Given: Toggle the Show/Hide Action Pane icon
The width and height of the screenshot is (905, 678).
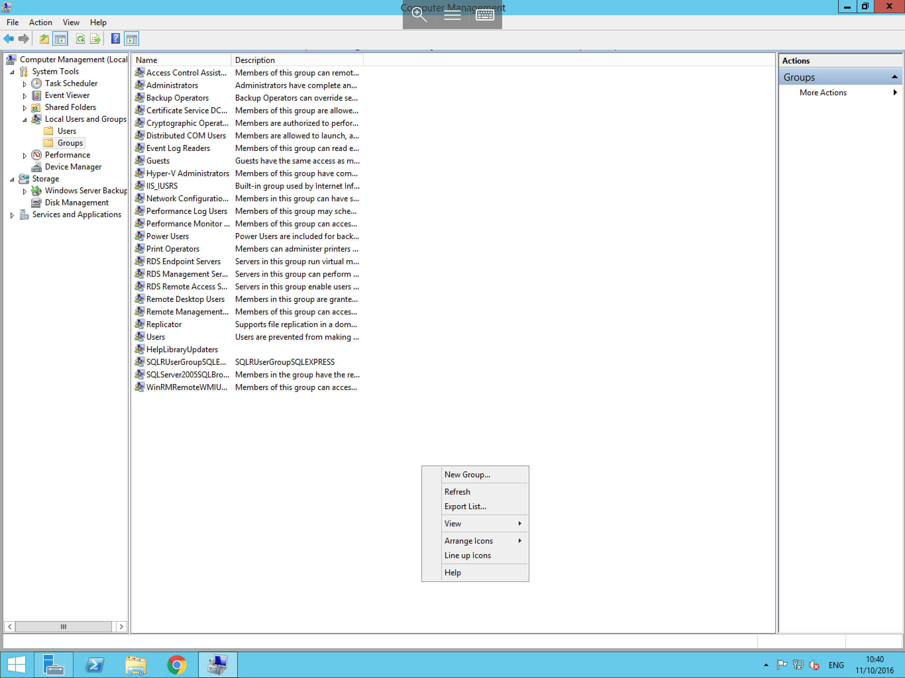Looking at the screenshot, I should point(132,38).
